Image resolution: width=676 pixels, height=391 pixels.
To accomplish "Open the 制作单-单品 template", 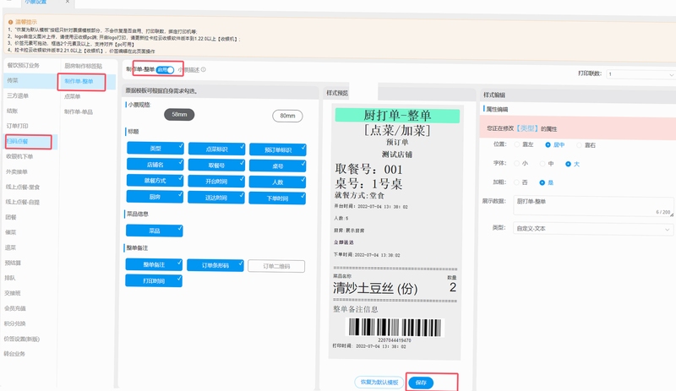I will point(79,111).
